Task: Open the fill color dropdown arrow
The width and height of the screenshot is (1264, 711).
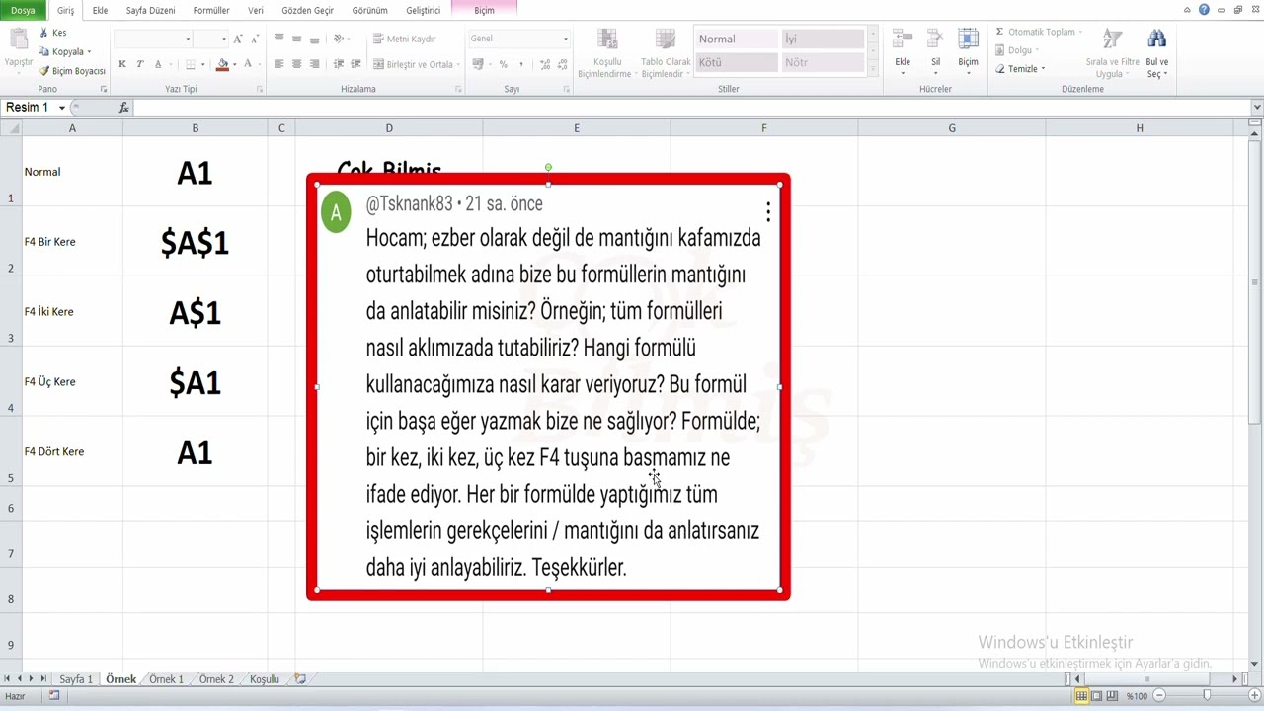Action: (234, 64)
